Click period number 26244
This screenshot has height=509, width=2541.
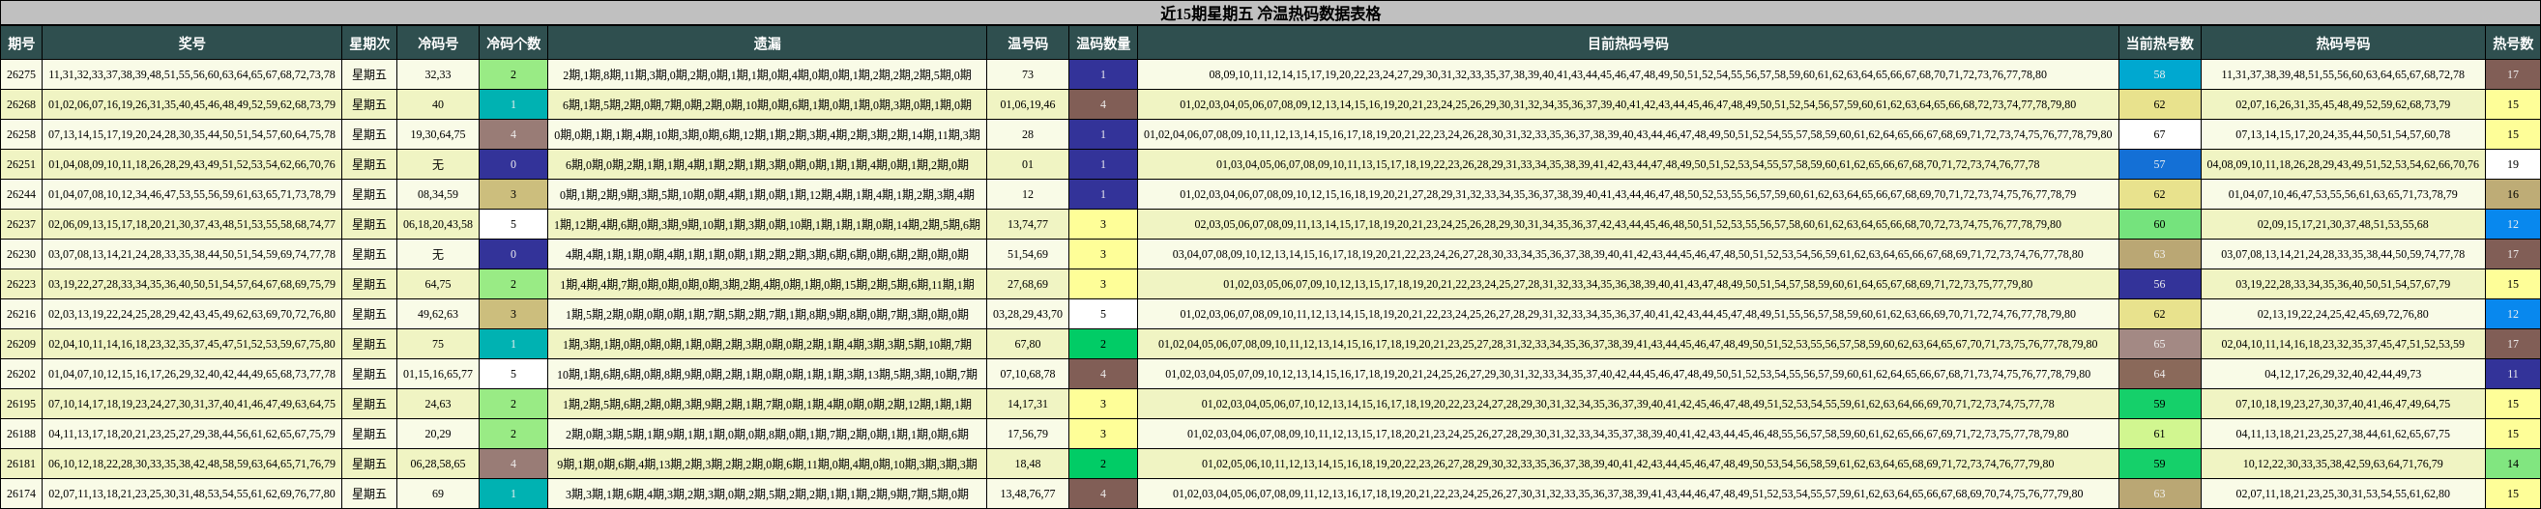coord(20,194)
